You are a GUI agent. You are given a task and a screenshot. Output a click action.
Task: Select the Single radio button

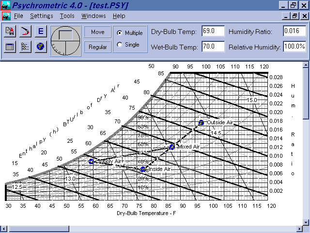pos(120,45)
